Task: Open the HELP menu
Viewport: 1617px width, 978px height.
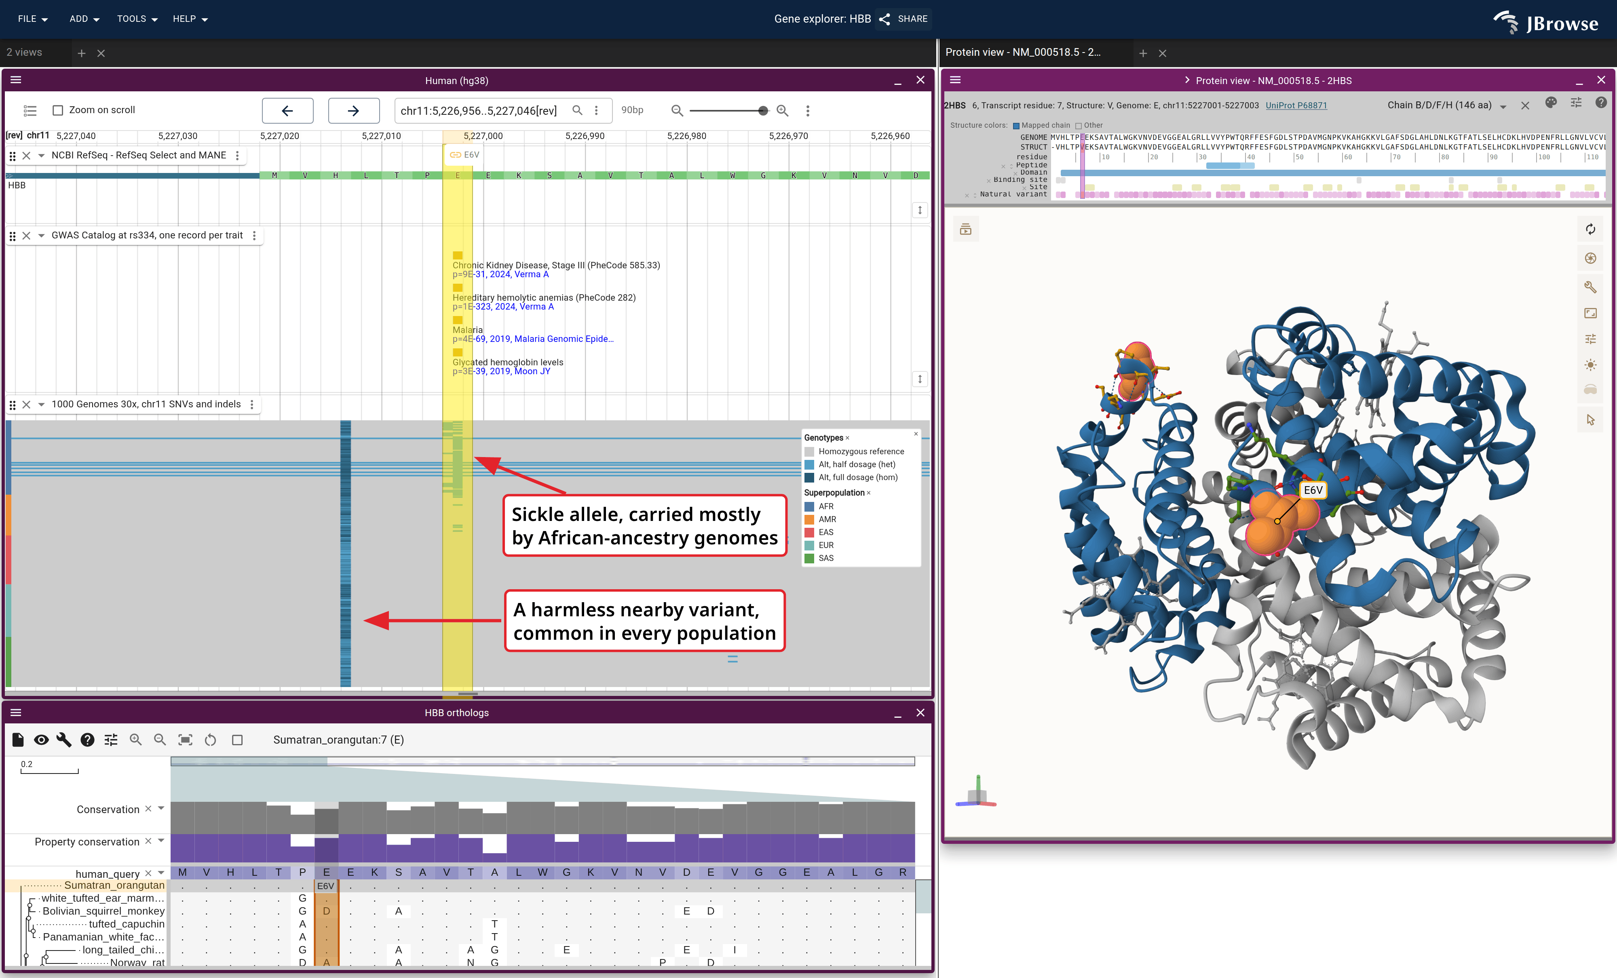Action: pyautogui.click(x=190, y=19)
